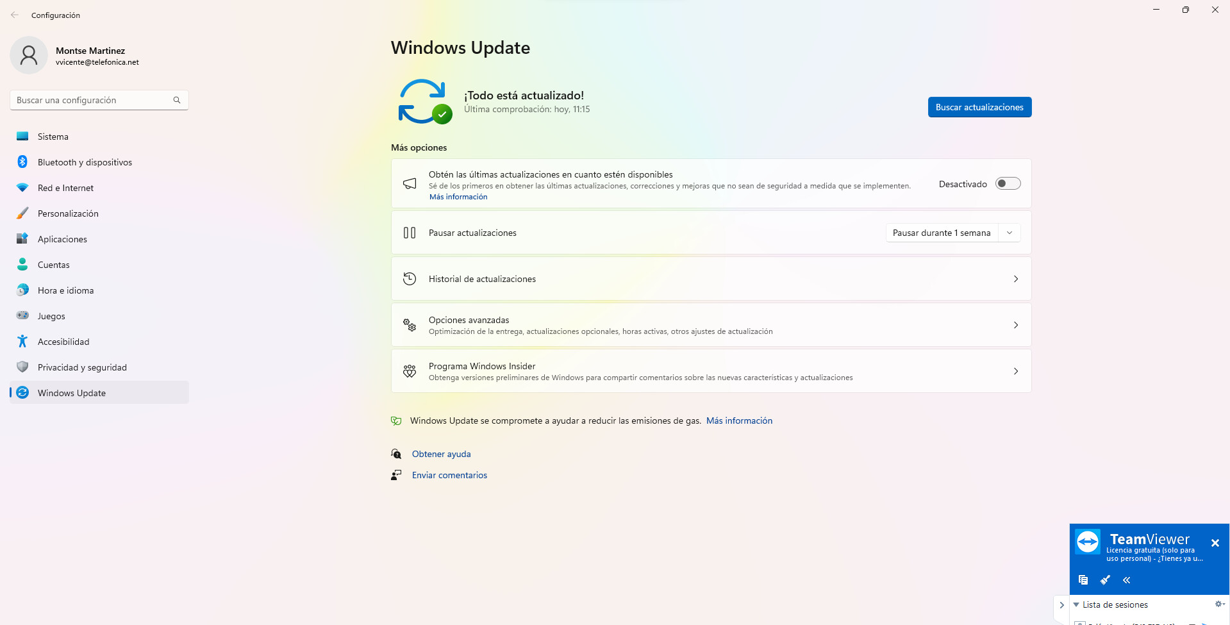Expand Opciones avanzadas settings
This screenshot has width=1230, height=625.
711,325
